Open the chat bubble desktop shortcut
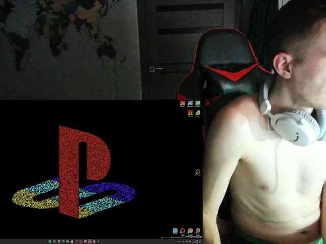Screen dimensions: 326x244 [x=198, y=172]
